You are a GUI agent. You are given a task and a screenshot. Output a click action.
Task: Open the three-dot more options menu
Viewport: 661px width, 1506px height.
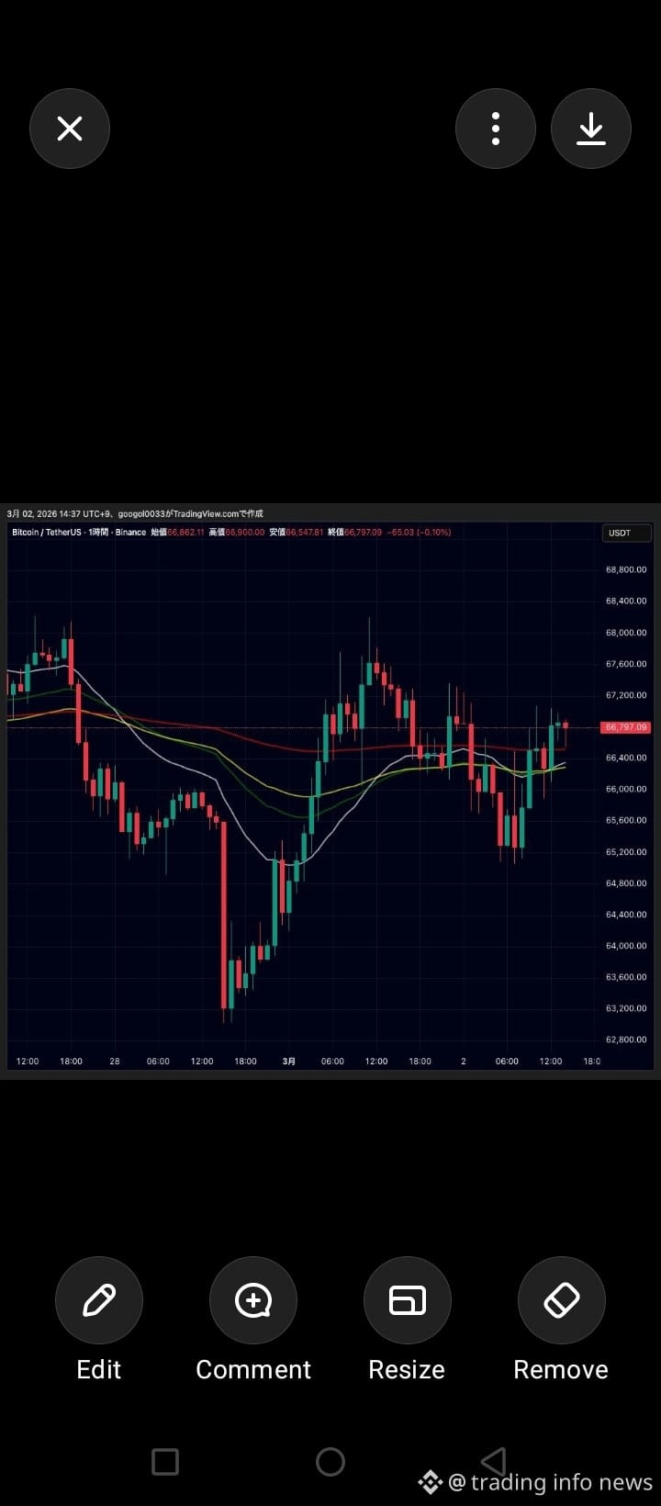pos(496,129)
